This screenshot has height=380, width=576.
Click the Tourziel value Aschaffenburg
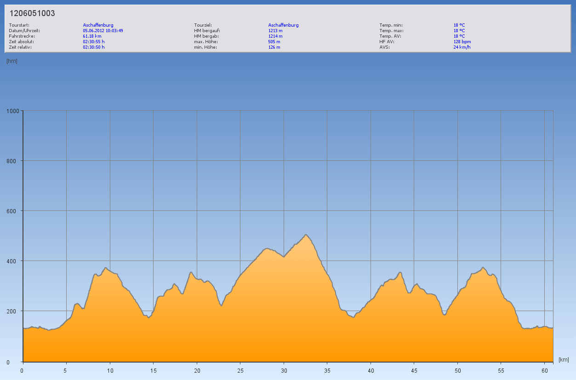point(283,25)
